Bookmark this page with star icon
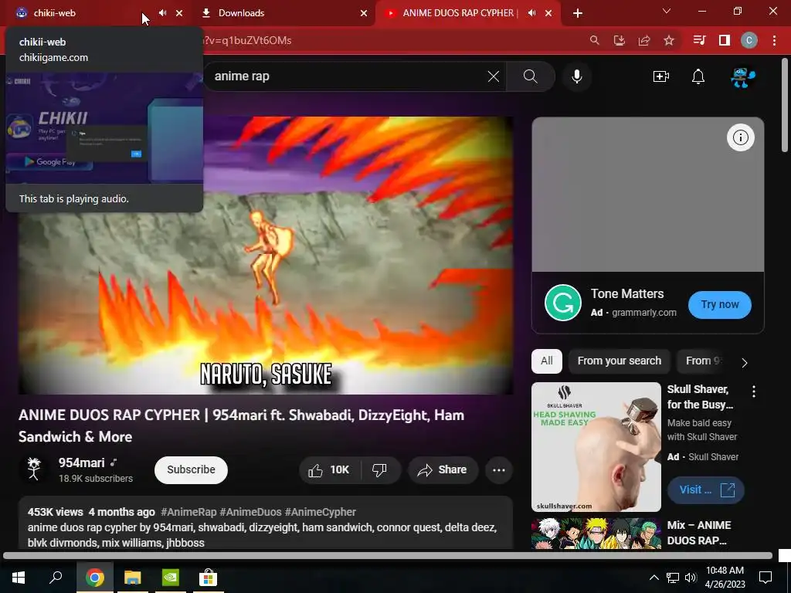This screenshot has height=593, width=791. coord(669,40)
